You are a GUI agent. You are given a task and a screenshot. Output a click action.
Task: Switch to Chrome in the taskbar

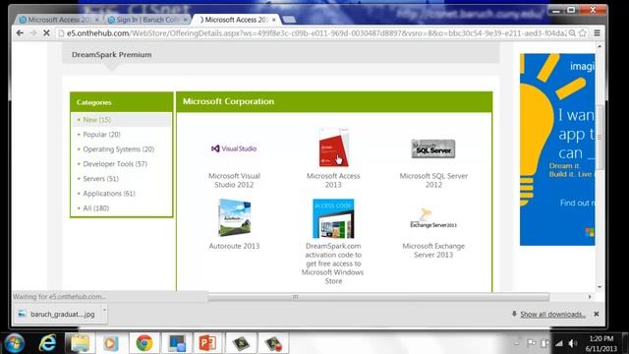point(144,343)
